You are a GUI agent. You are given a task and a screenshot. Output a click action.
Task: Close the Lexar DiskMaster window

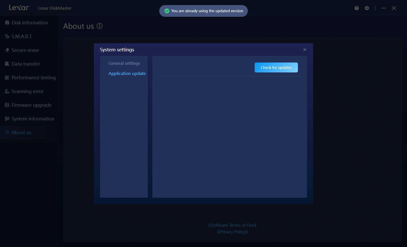(x=394, y=8)
